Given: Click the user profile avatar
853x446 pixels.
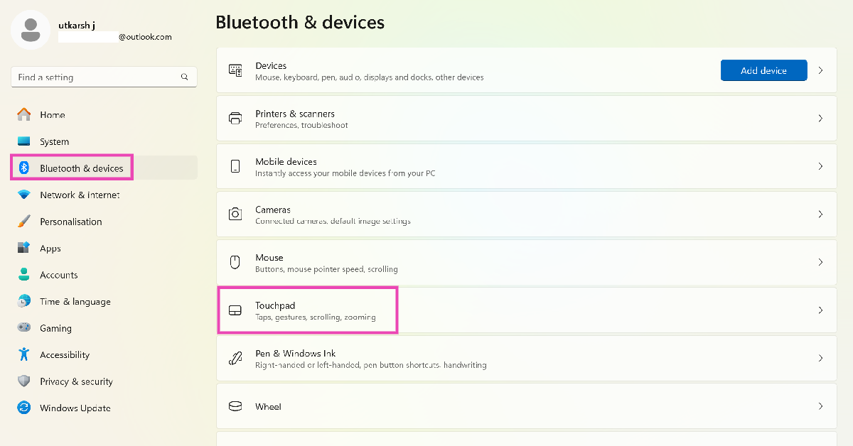Looking at the screenshot, I should pyautogui.click(x=31, y=29).
